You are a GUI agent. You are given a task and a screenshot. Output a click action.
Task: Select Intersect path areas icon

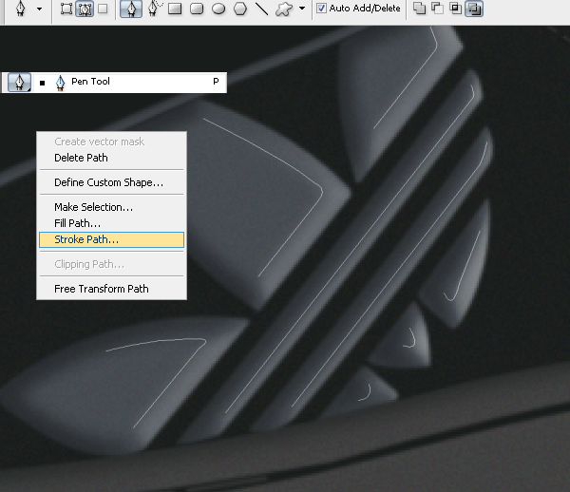455,9
